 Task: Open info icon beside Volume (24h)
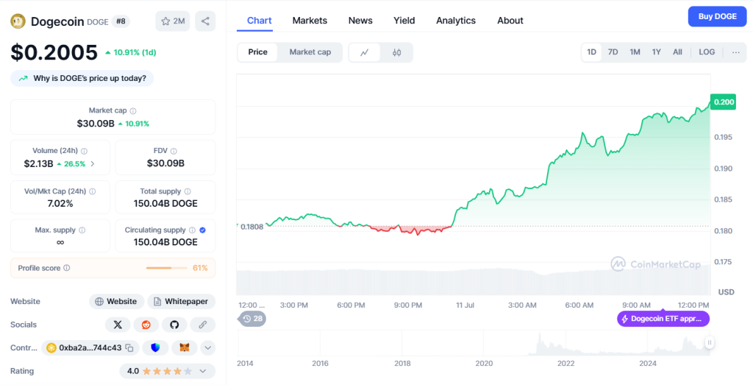coord(85,151)
